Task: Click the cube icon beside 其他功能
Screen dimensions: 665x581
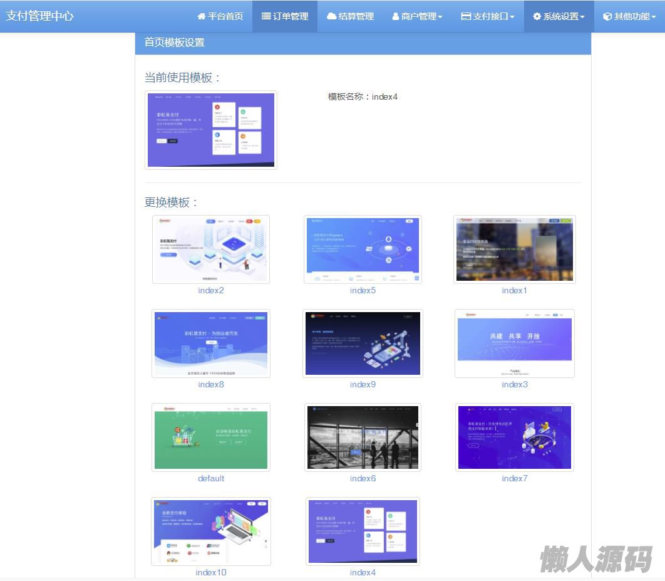Action: click(x=607, y=17)
